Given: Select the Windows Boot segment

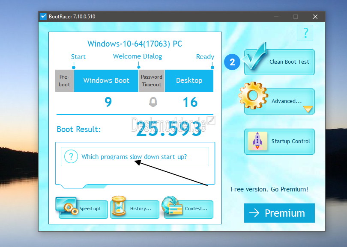Looking at the screenshot, I should [x=106, y=81].
